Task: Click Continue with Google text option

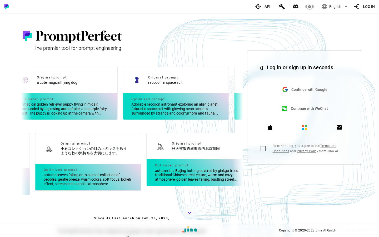Action: click(x=309, y=90)
